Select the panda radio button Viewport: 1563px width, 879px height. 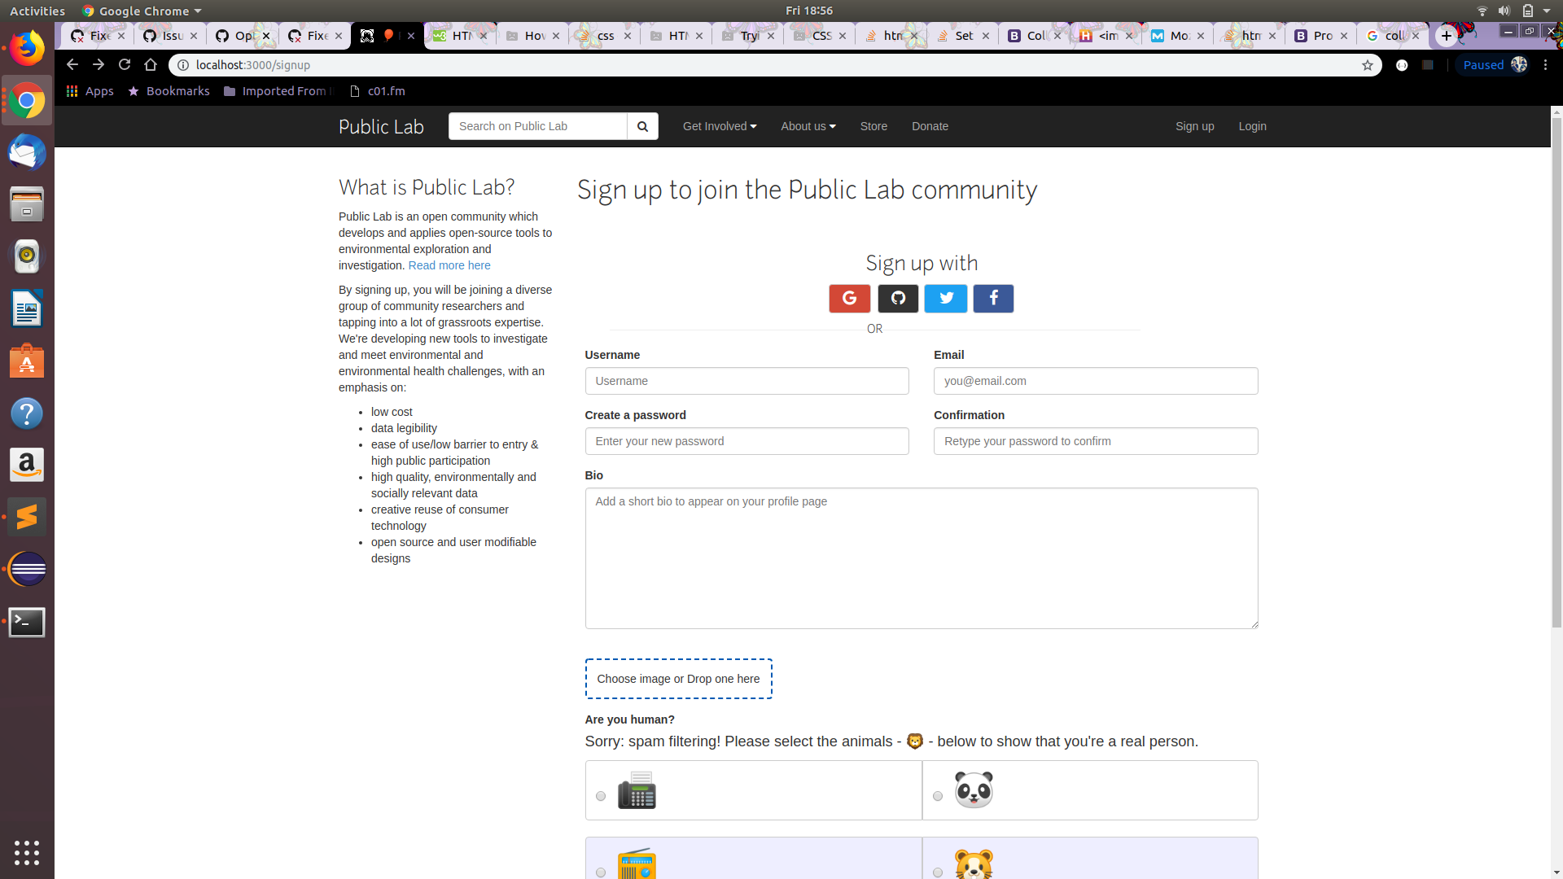pyautogui.click(x=938, y=796)
